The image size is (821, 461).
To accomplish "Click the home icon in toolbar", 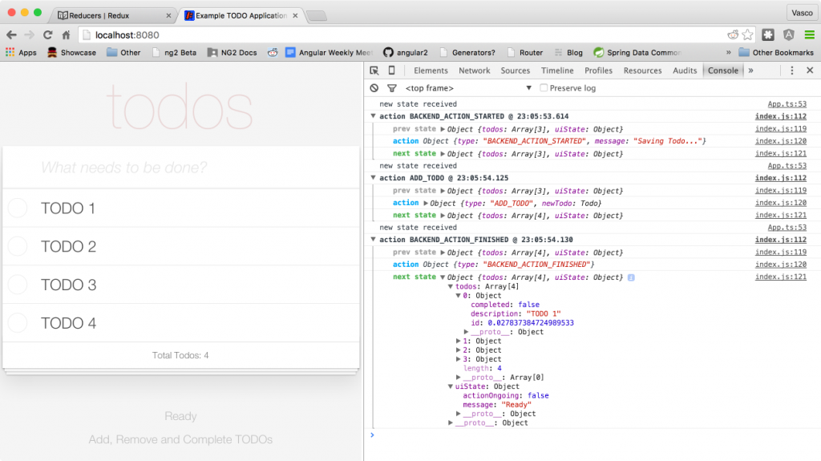I will point(66,35).
